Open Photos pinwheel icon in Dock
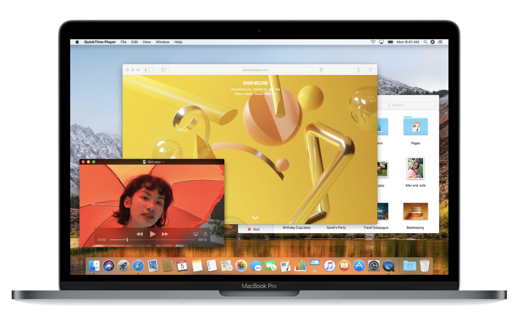The width and height of the screenshot is (520, 321). [241, 266]
